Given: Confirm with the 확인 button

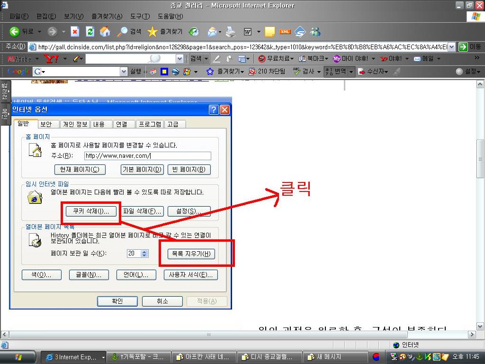Looking at the screenshot, I should pyautogui.click(x=117, y=301).
